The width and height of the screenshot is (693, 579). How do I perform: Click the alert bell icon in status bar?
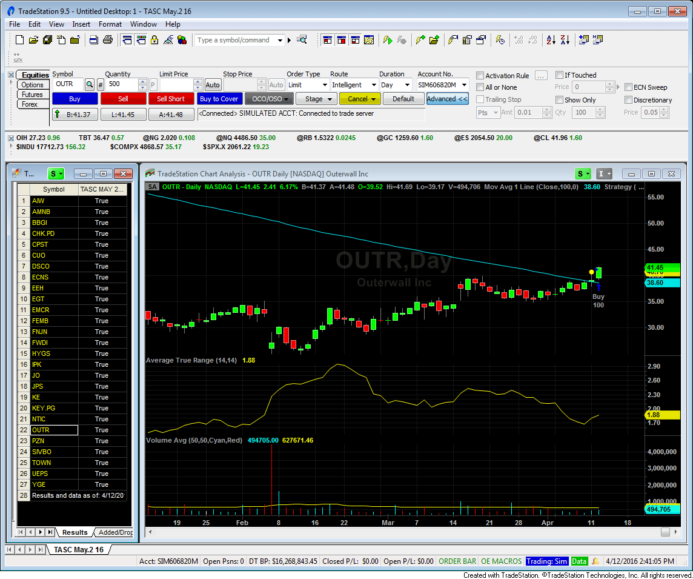click(595, 561)
